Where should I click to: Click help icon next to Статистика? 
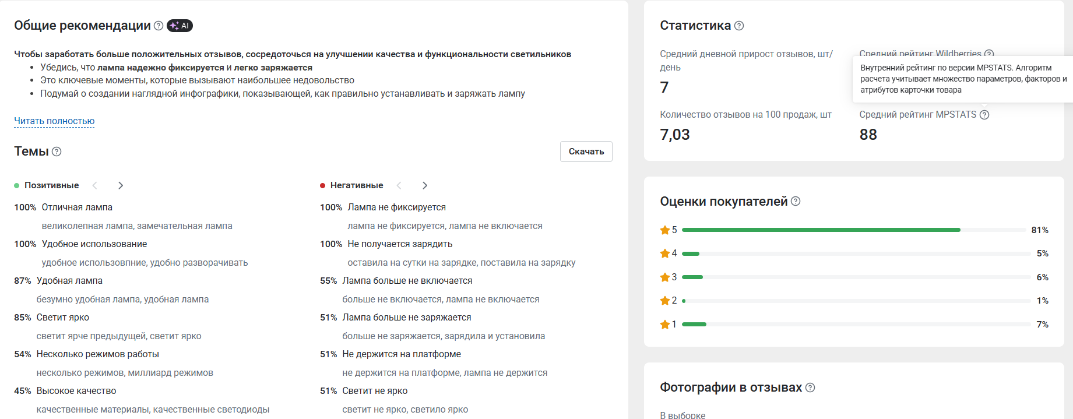(739, 26)
